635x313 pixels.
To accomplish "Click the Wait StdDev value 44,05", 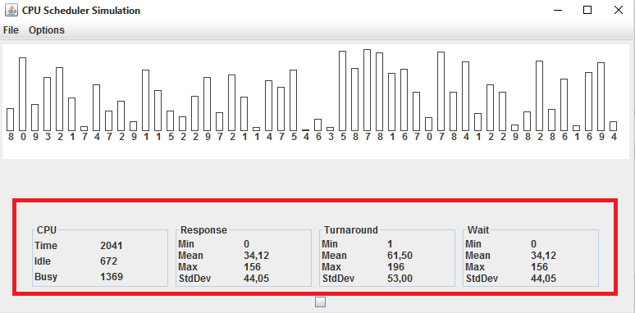I will pyautogui.click(x=543, y=279).
